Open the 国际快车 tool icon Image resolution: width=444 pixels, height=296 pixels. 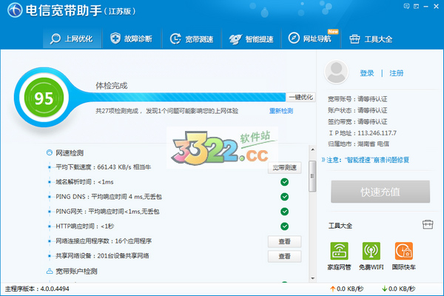pyautogui.click(x=404, y=251)
